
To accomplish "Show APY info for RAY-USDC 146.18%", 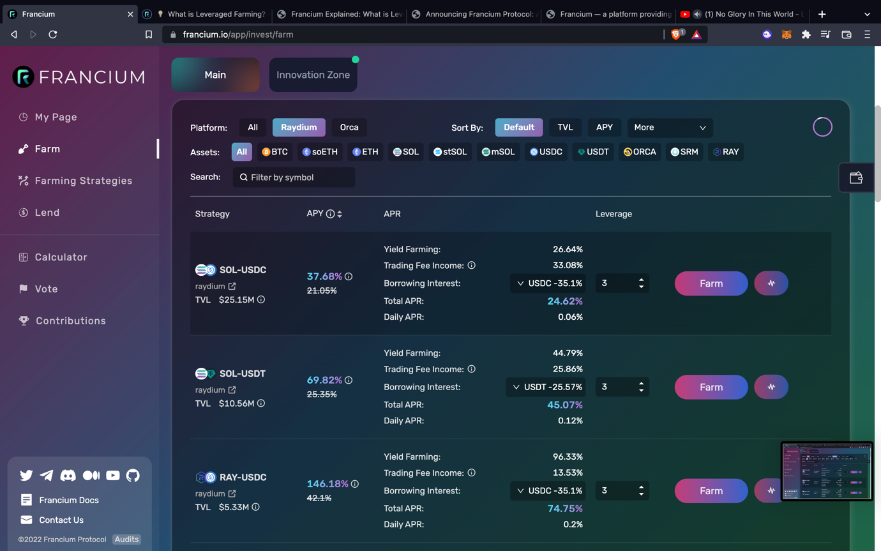I will pos(355,484).
